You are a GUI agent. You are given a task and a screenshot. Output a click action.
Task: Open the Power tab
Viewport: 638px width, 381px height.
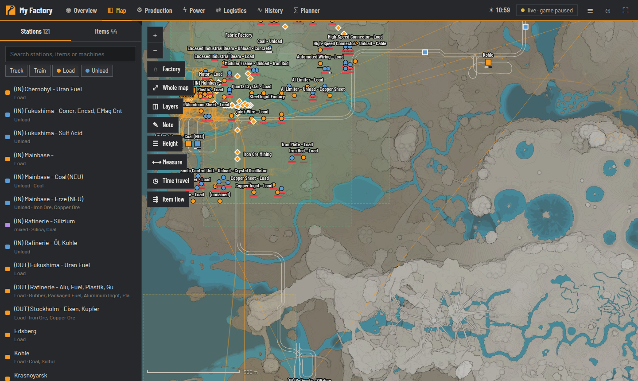194,11
